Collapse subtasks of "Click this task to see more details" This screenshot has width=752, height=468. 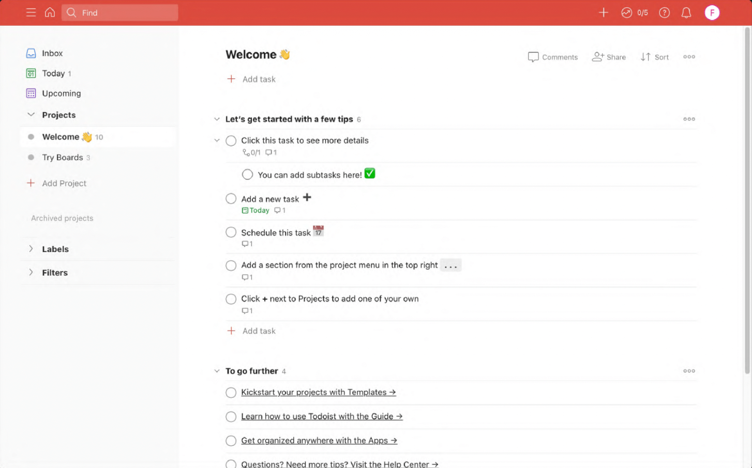pyautogui.click(x=217, y=141)
